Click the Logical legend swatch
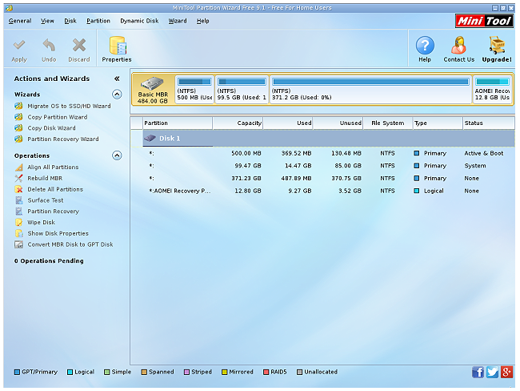 pos(70,372)
